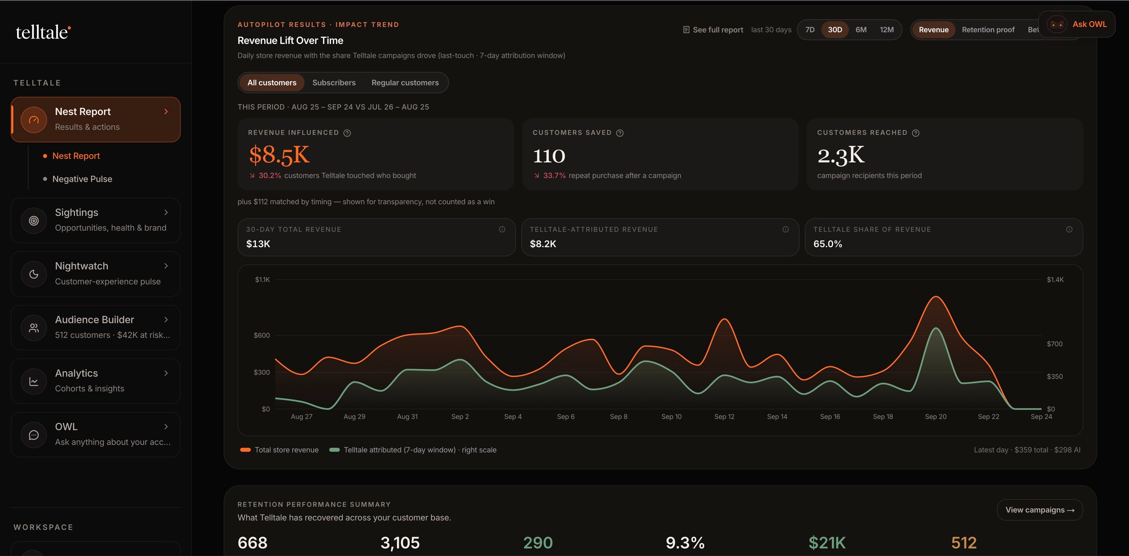Click the down-trend arrow beside 33.7%
The image size is (1129, 556).
536,175
